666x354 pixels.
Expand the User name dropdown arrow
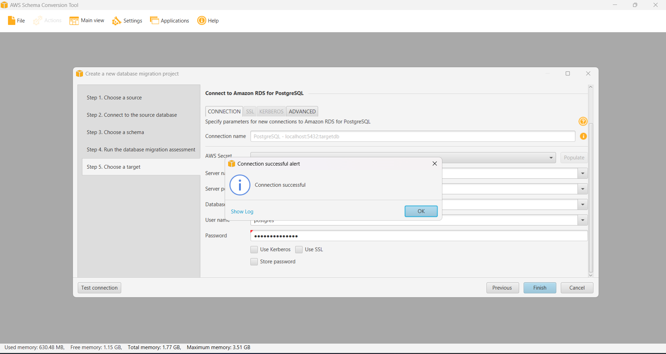click(582, 220)
